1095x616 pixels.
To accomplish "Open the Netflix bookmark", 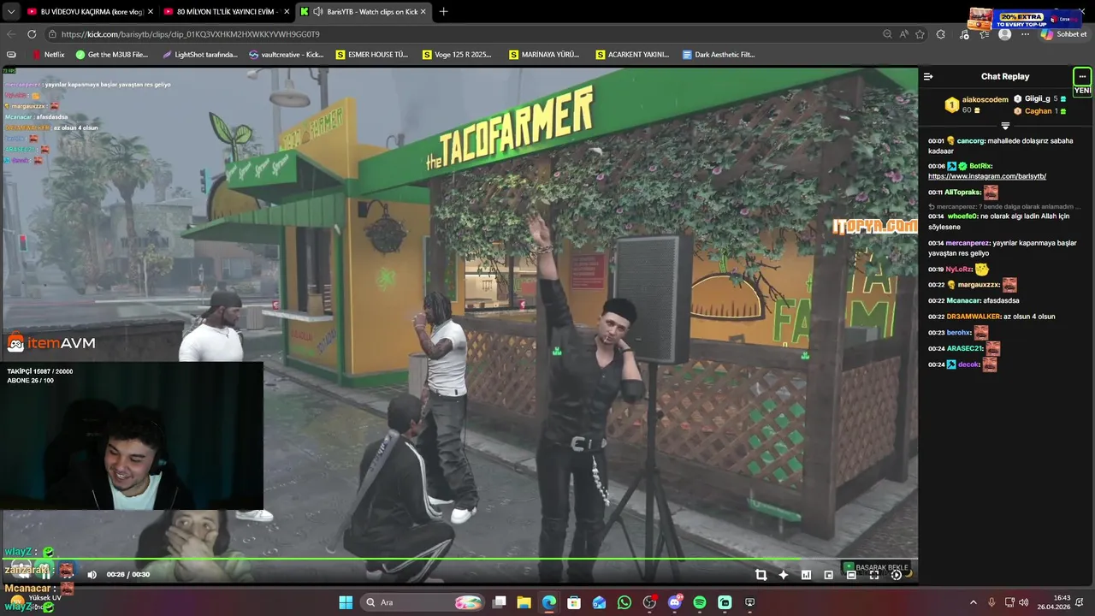I will point(48,54).
